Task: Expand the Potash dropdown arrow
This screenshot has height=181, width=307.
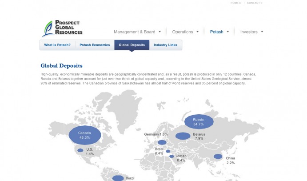Action: pyautogui.click(x=228, y=32)
